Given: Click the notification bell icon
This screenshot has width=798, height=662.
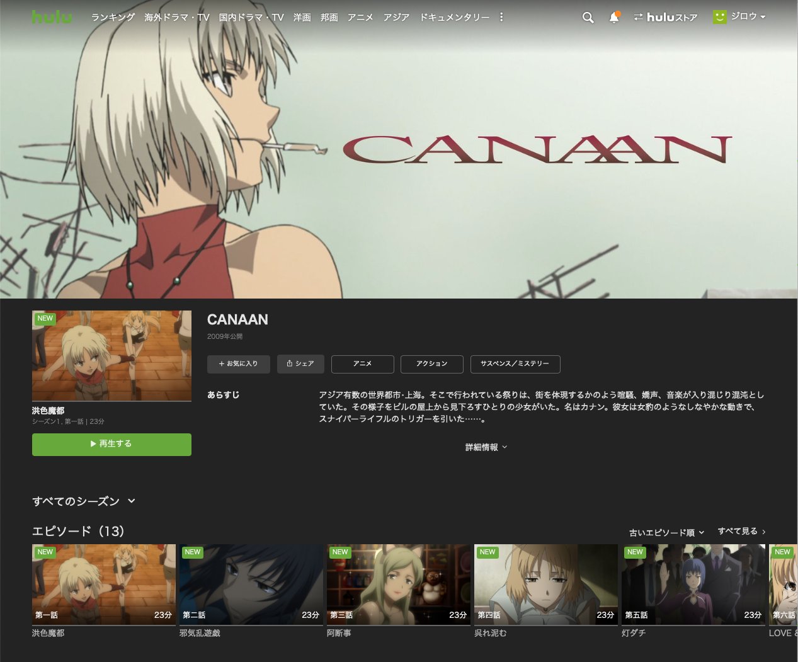Looking at the screenshot, I should [613, 18].
